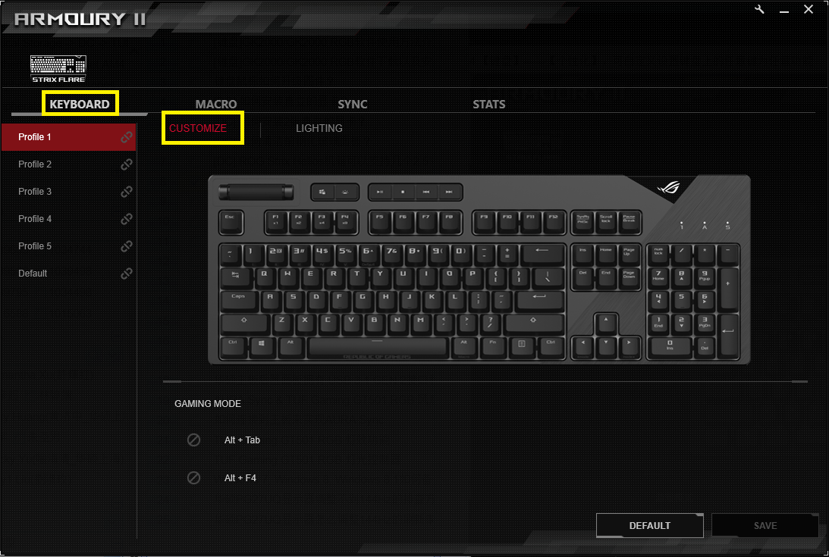Image resolution: width=829 pixels, height=557 pixels.
Task: Switch to the LIGHTING sub-tab
Action: pyautogui.click(x=319, y=128)
